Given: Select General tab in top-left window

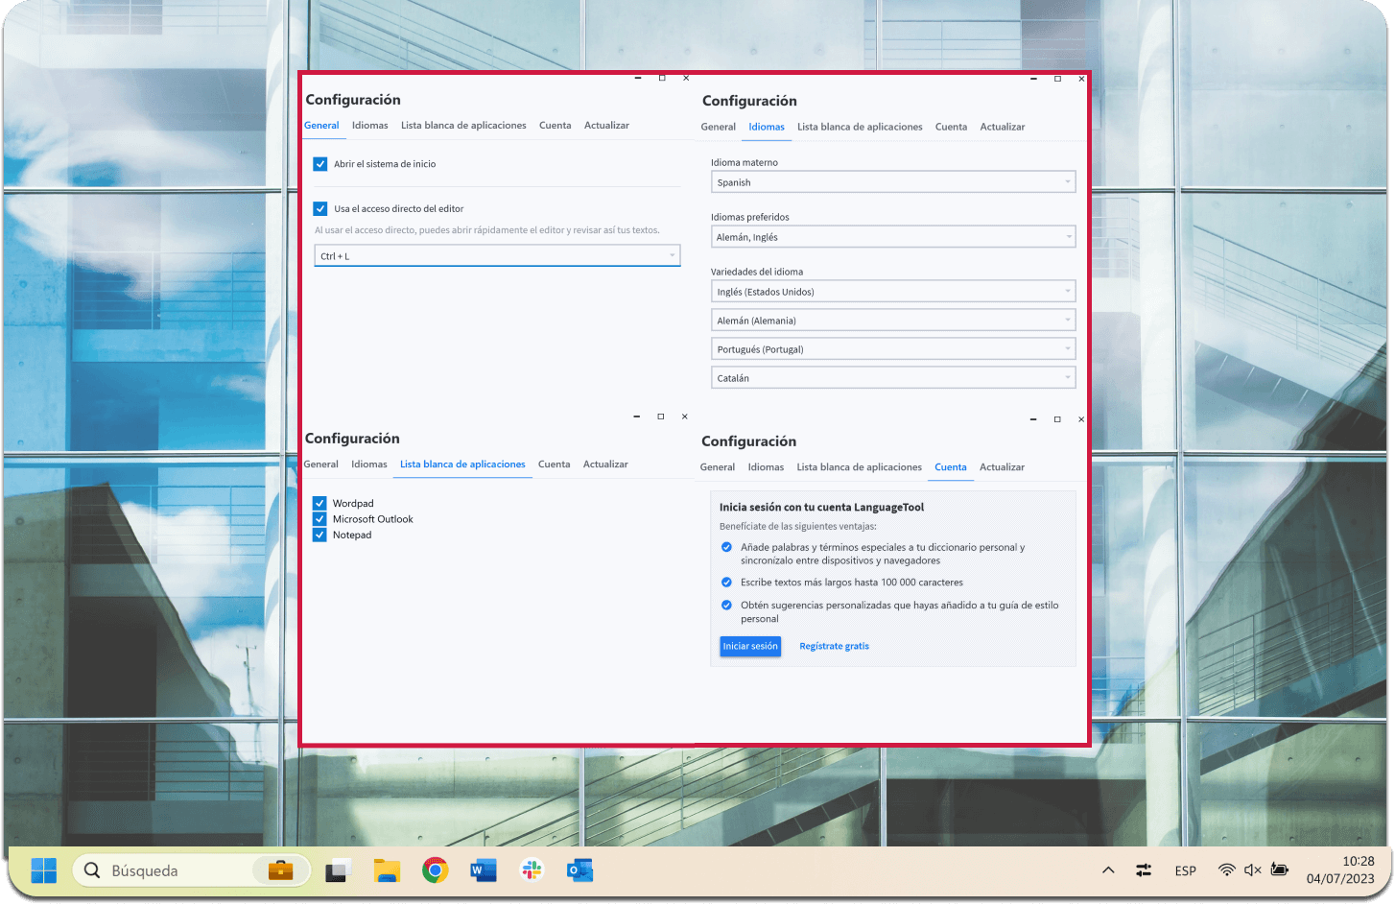Looking at the screenshot, I should click(321, 126).
